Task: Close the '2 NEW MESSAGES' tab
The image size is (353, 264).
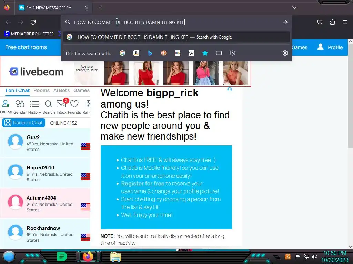Action: (x=87, y=8)
